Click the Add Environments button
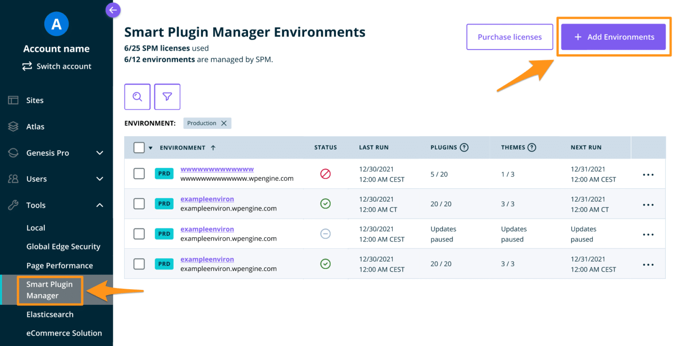Image resolution: width=673 pixels, height=346 pixels. pyautogui.click(x=614, y=37)
